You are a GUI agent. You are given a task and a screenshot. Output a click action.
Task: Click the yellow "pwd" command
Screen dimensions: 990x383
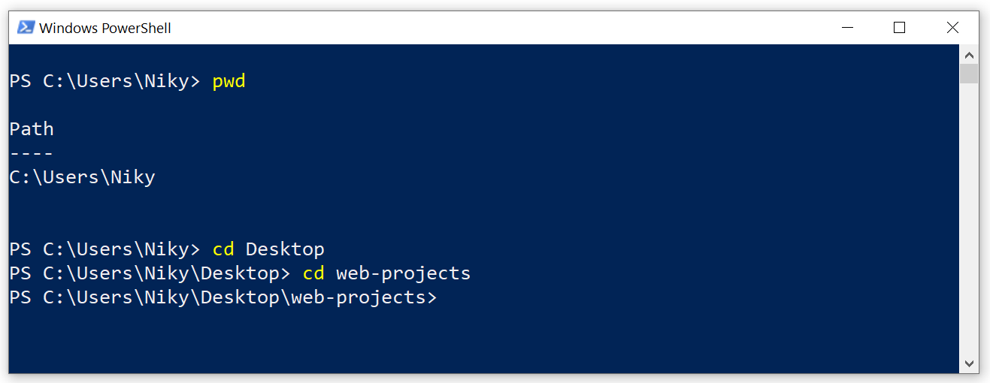[x=229, y=81]
